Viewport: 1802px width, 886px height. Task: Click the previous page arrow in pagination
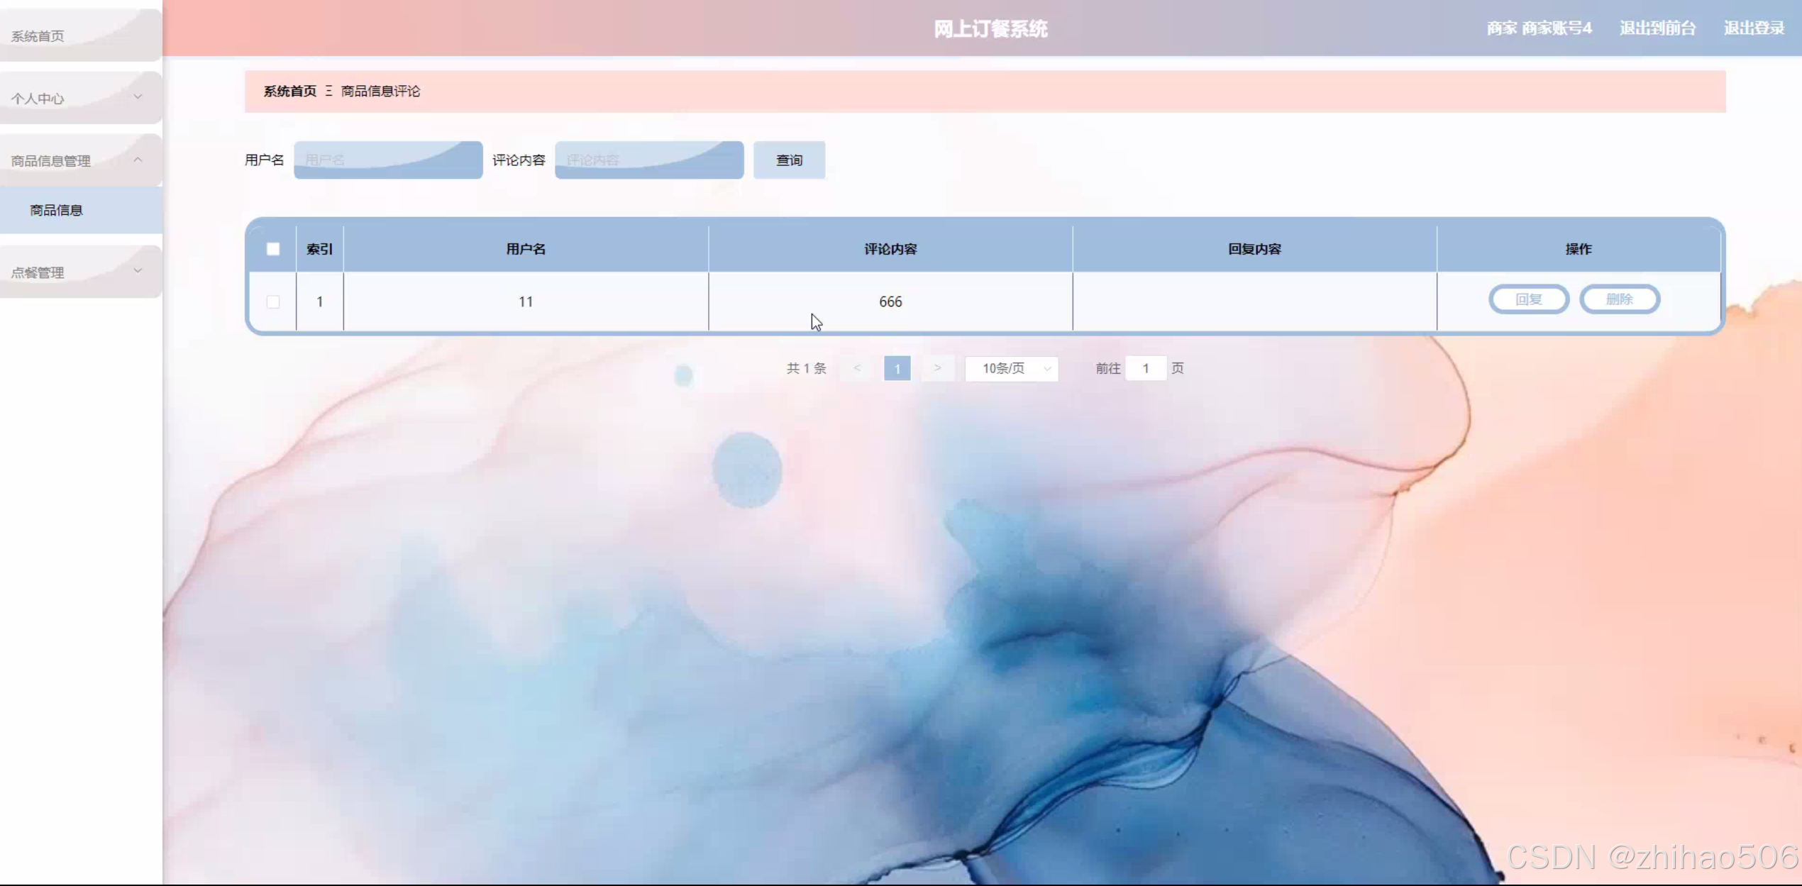point(857,368)
